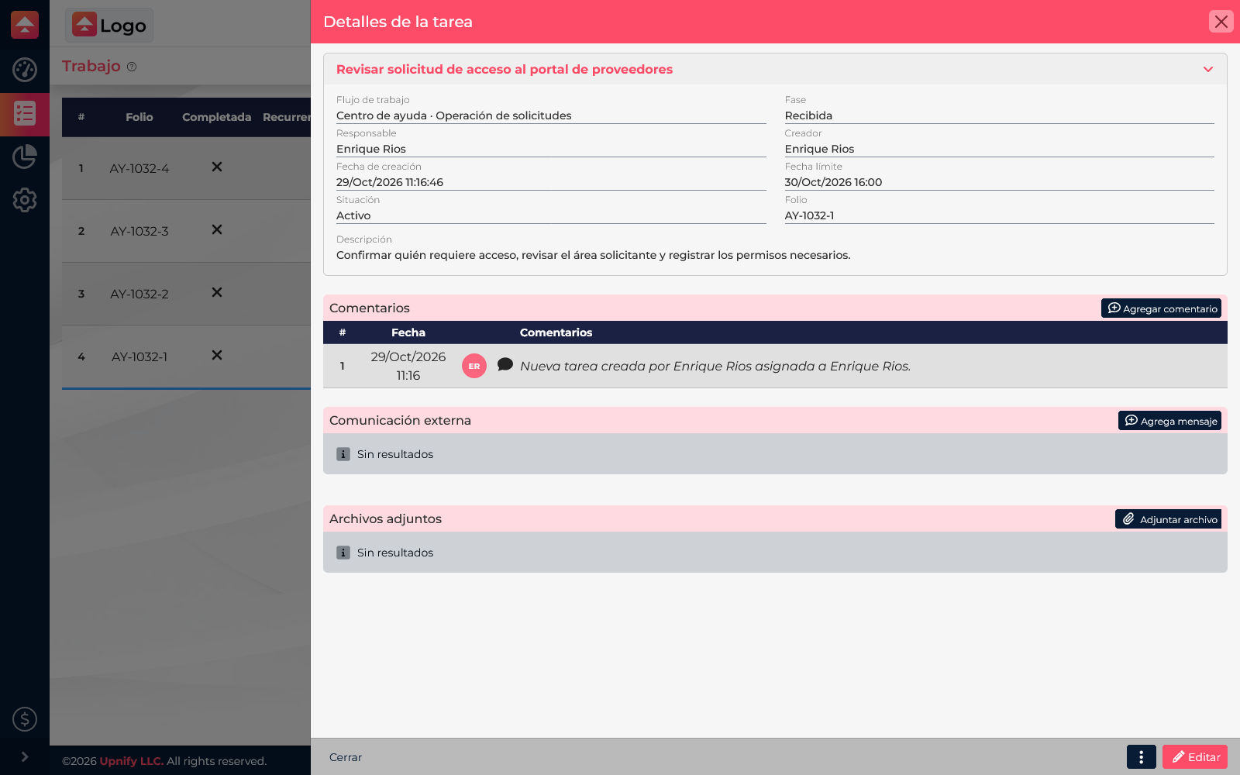
Task: Click info icon in Comunicación externa section
Action: pos(343,454)
